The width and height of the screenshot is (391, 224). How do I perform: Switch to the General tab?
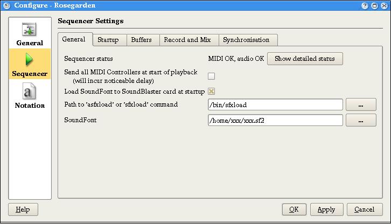coord(74,39)
